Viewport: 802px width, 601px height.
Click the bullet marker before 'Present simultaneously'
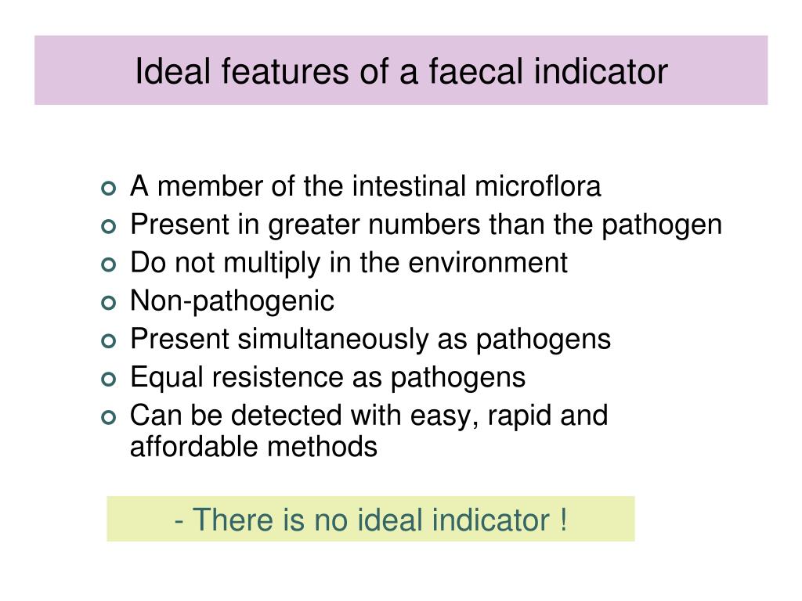[108, 341]
